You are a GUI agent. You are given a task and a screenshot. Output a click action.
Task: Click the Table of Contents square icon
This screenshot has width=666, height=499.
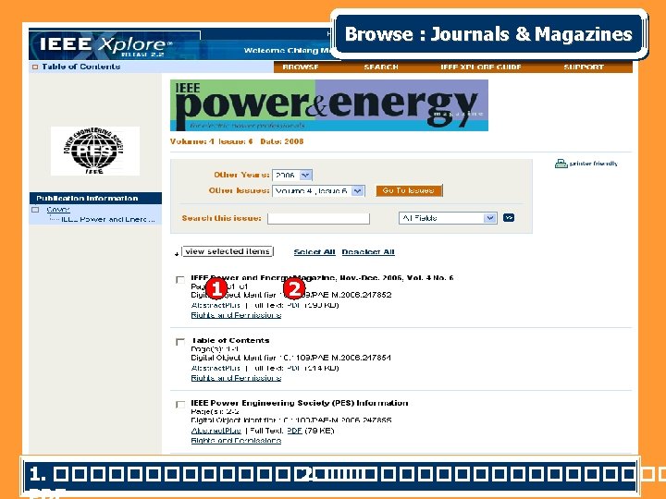35,67
